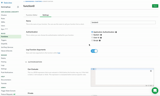Open Settings in the sidebar Manage section
Screen dimensions: 160x96
tap(4, 69)
